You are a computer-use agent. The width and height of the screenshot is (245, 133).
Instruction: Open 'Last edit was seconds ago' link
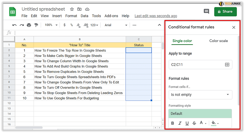coord(156,16)
